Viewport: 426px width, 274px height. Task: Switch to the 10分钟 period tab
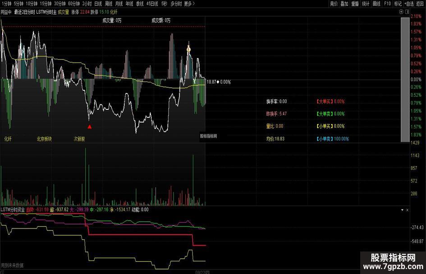click(32, 4)
